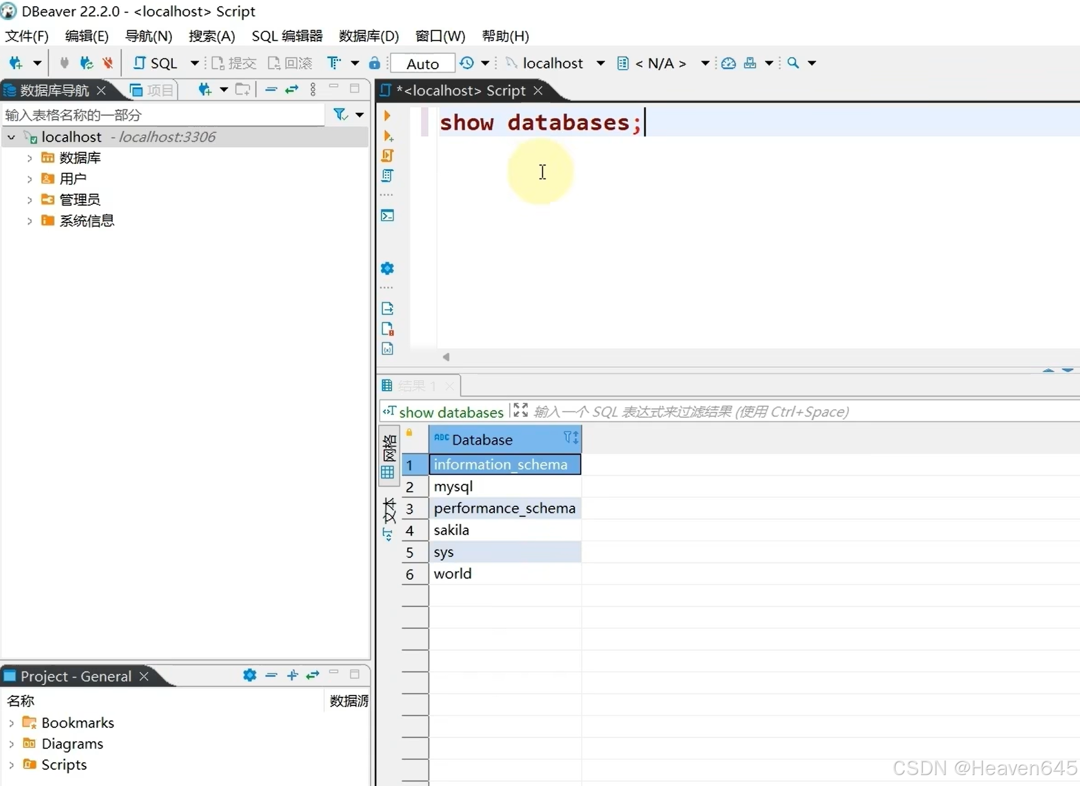Expand the 系统信息 folder
This screenshot has height=786, width=1080.
coord(29,221)
